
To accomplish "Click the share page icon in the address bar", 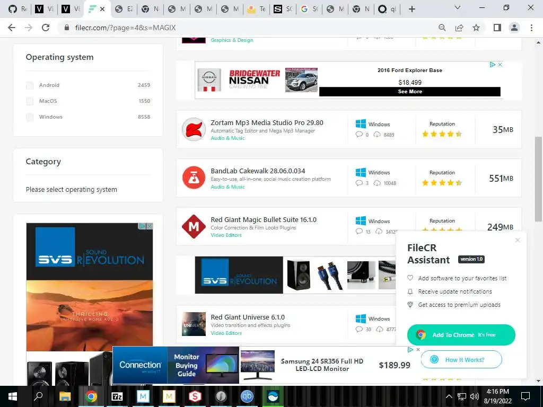I will (459, 28).
